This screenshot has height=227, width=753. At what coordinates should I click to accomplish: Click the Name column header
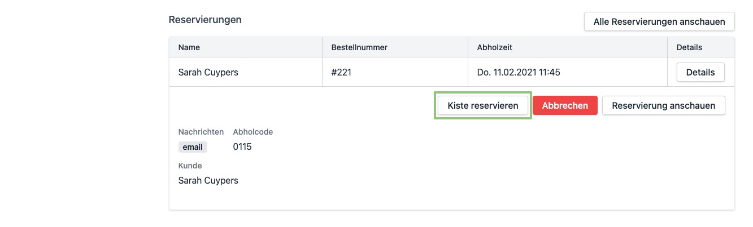point(189,48)
